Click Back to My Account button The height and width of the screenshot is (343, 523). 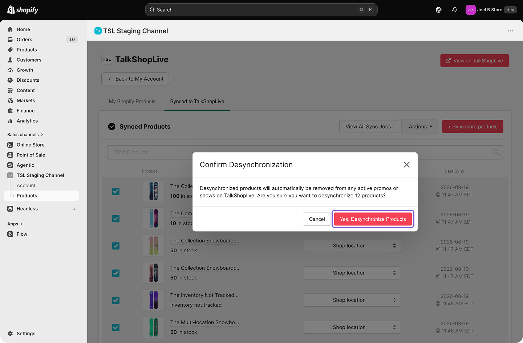coord(135,79)
